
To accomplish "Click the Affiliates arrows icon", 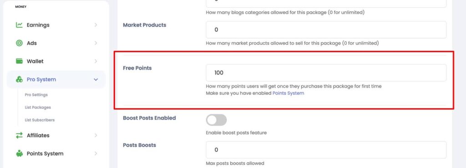I will click(x=19, y=135).
